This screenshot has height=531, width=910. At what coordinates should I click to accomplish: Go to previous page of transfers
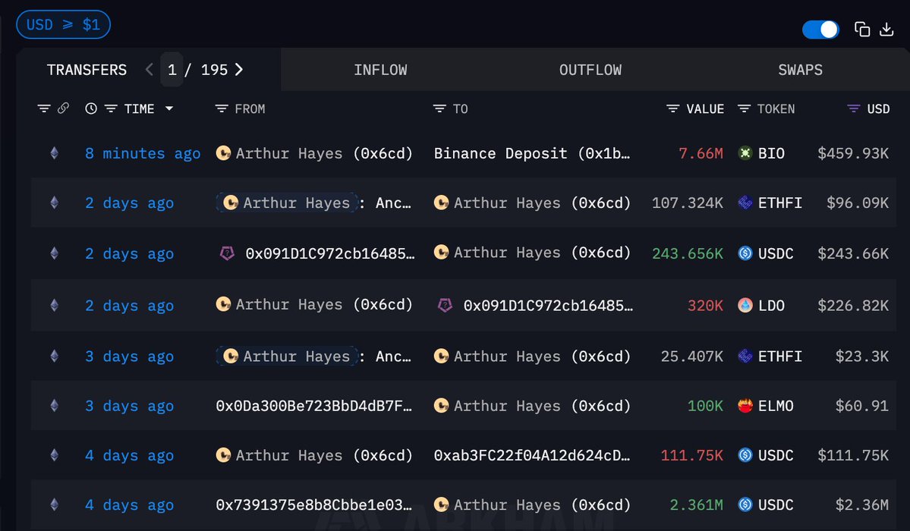(x=150, y=70)
